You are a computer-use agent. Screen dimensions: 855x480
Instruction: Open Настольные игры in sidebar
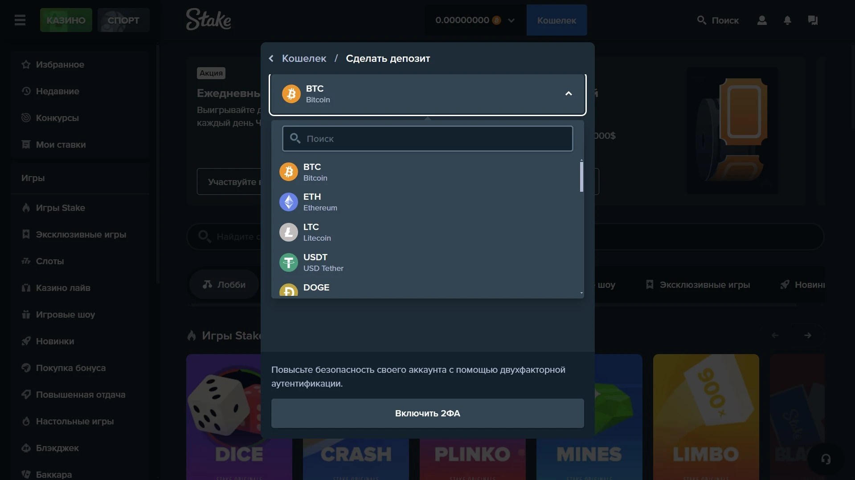click(80, 421)
